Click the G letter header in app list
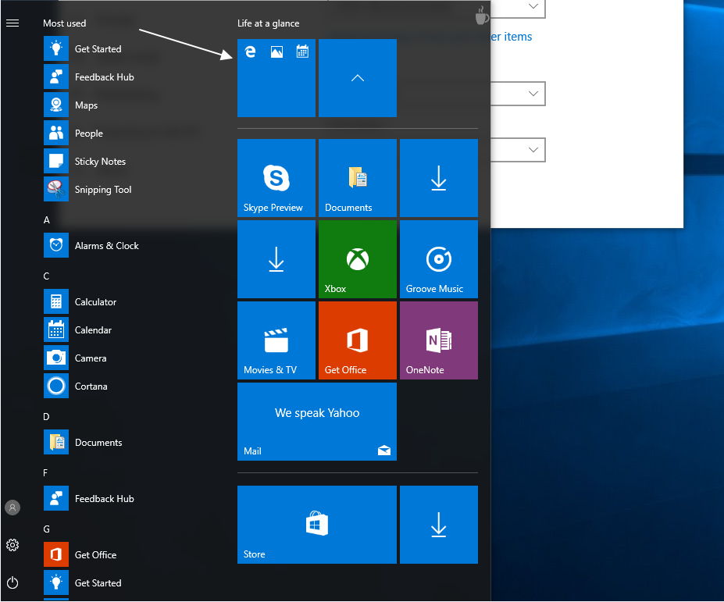Image resolution: width=724 pixels, height=602 pixels. [47, 529]
